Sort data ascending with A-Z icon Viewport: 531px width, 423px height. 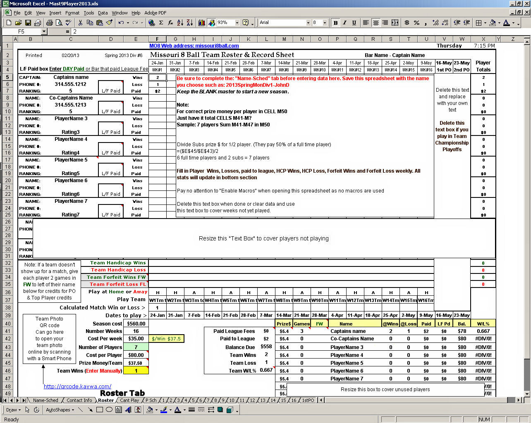click(180, 23)
